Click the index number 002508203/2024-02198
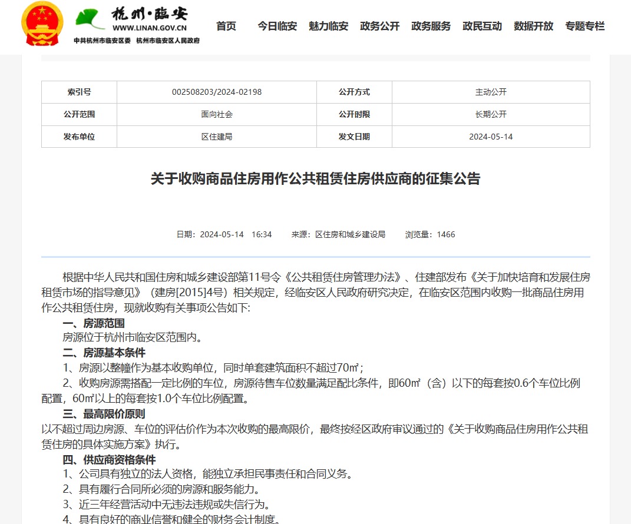631x524 pixels. 216,92
